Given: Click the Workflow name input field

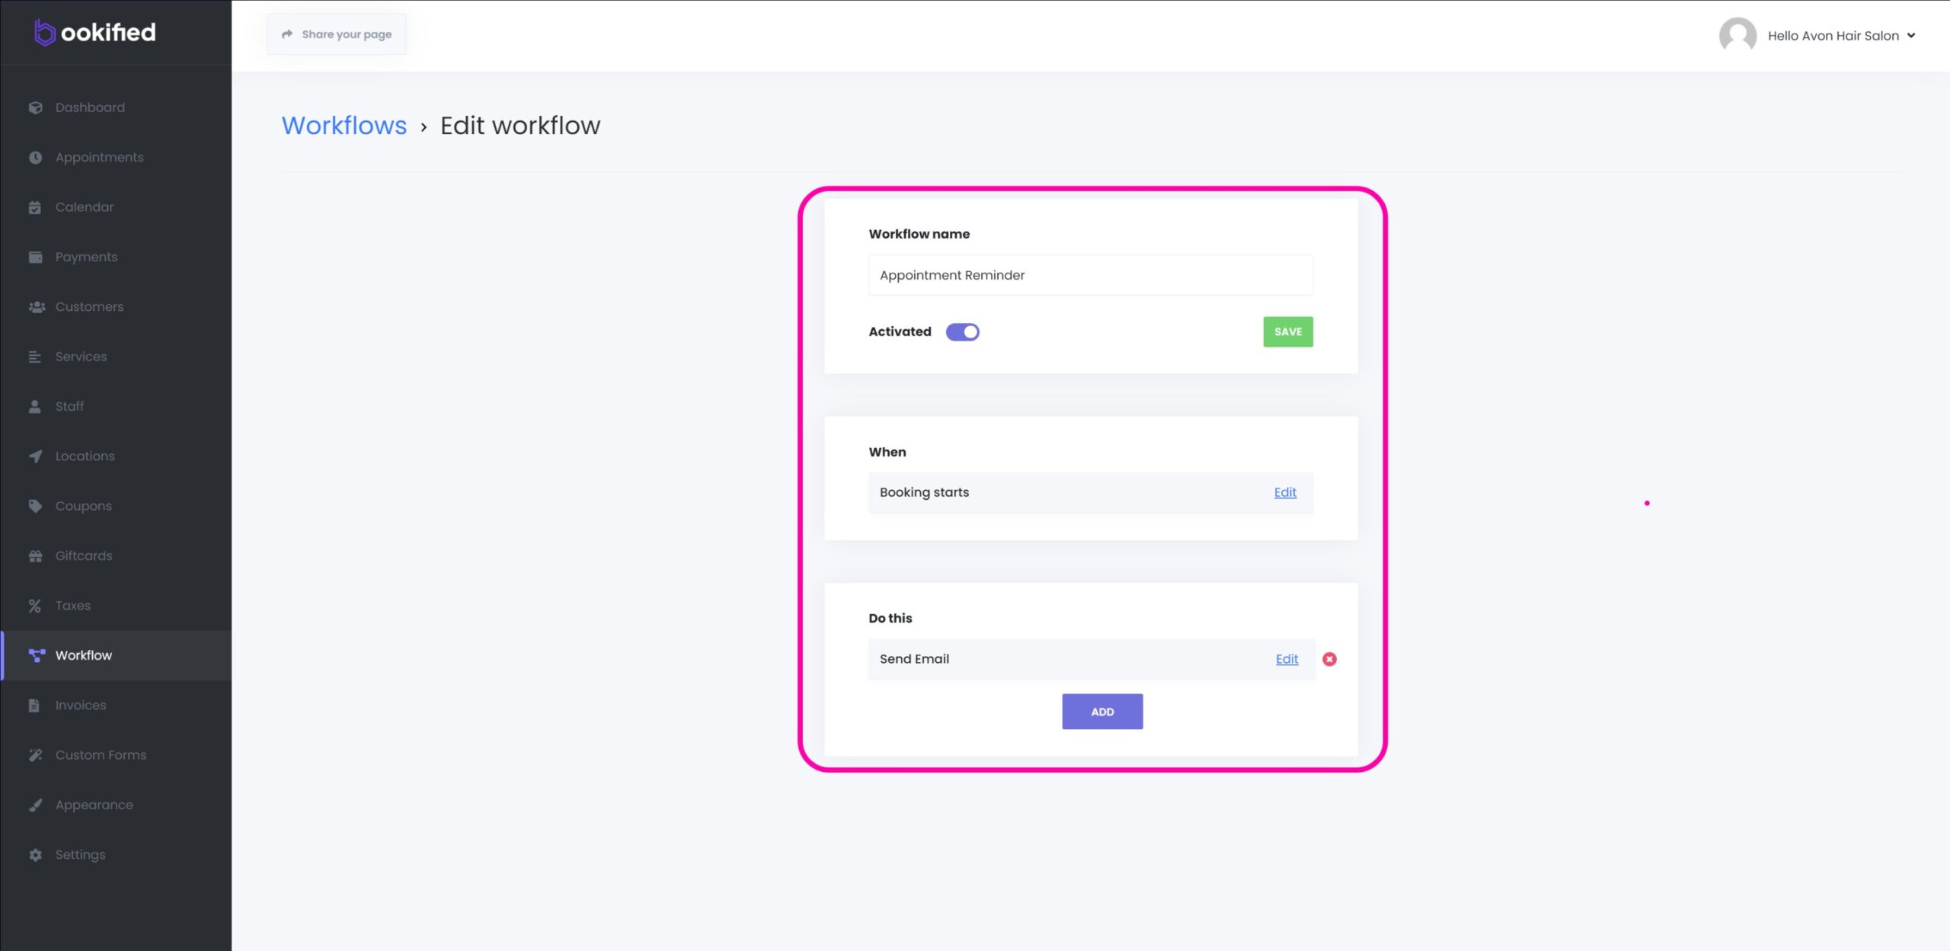Looking at the screenshot, I should point(1090,275).
